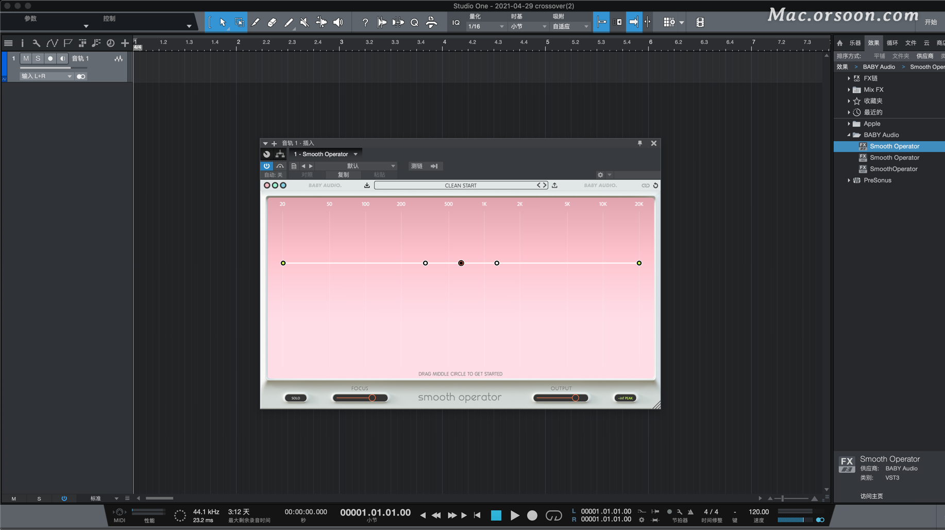Pin the plugin window
Image resolution: width=945 pixels, height=530 pixels.
[640, 143]
